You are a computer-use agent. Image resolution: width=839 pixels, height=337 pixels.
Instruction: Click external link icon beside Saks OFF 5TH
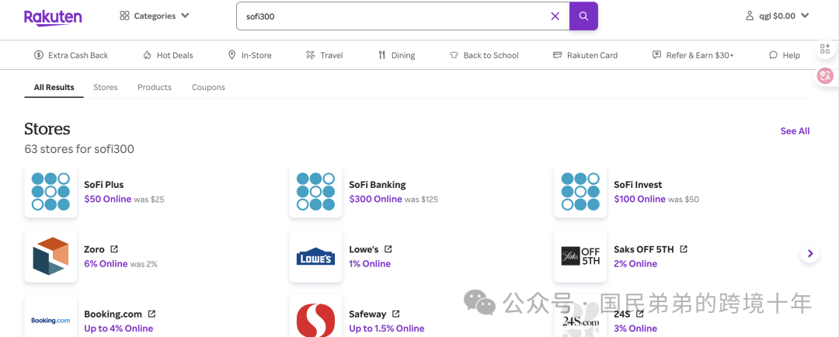pyautogui.click(x=684, y=248)
